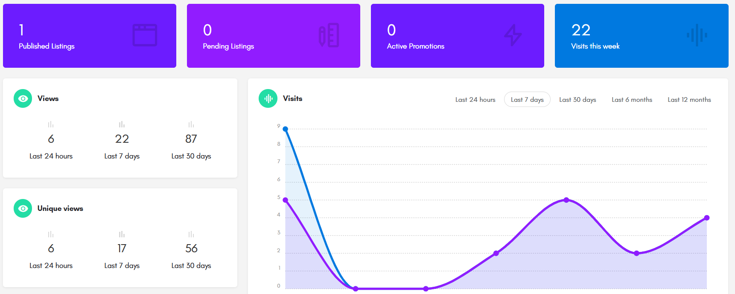Click the blue data point at value 9

pos(286,129)
